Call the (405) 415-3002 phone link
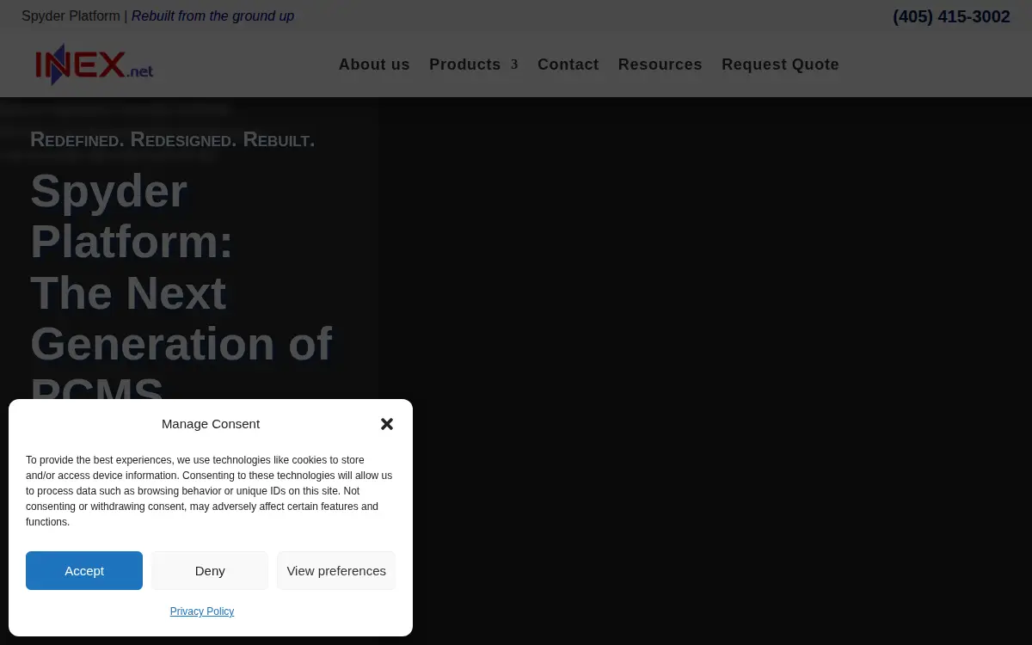This screenshot has height=645, width=1032. point(951,16)
